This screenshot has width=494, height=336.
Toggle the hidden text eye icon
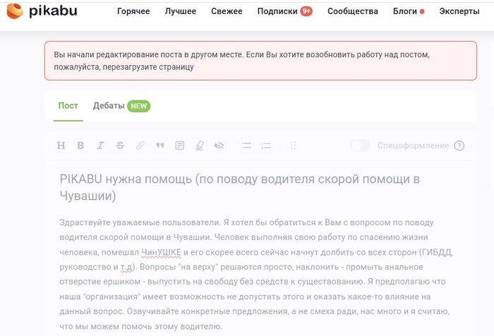(219, 145)
